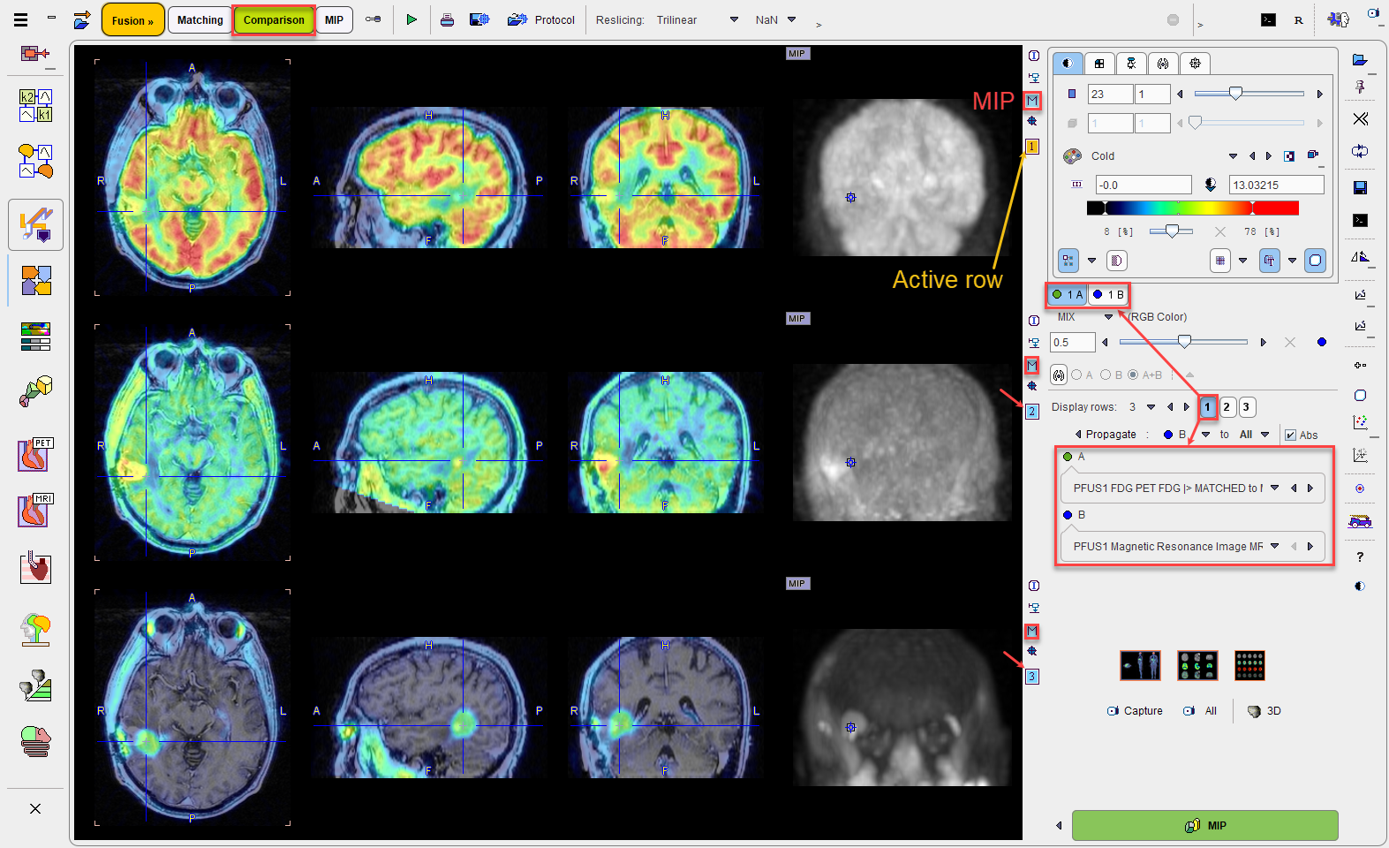Click the info icon for row 1
1389x848 pixels.
click(1033, 56)
